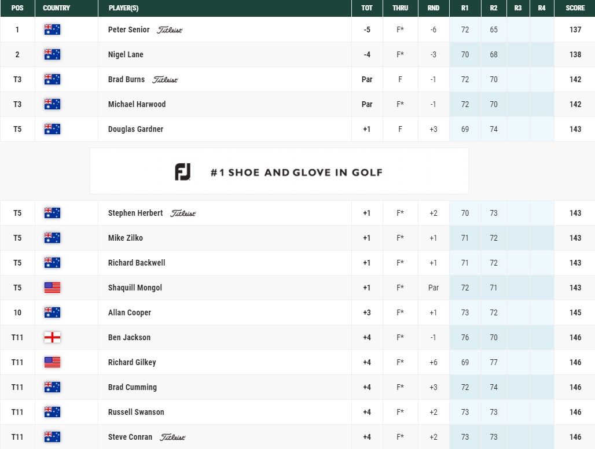Click the R1 column header

465,8
